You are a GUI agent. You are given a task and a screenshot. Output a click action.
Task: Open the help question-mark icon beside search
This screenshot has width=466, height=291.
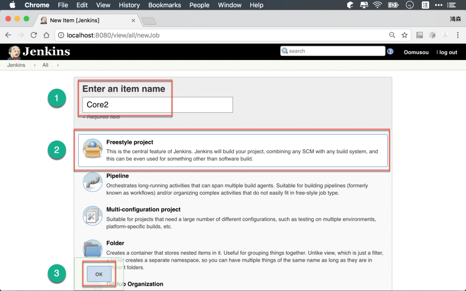coord(390,51)
